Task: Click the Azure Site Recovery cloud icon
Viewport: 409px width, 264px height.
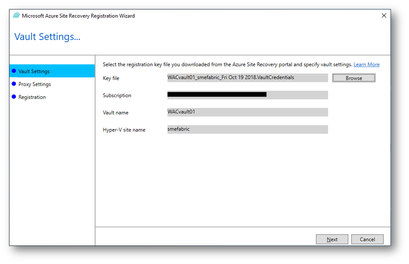Action: pyautogui.click(x=16, y=15)
